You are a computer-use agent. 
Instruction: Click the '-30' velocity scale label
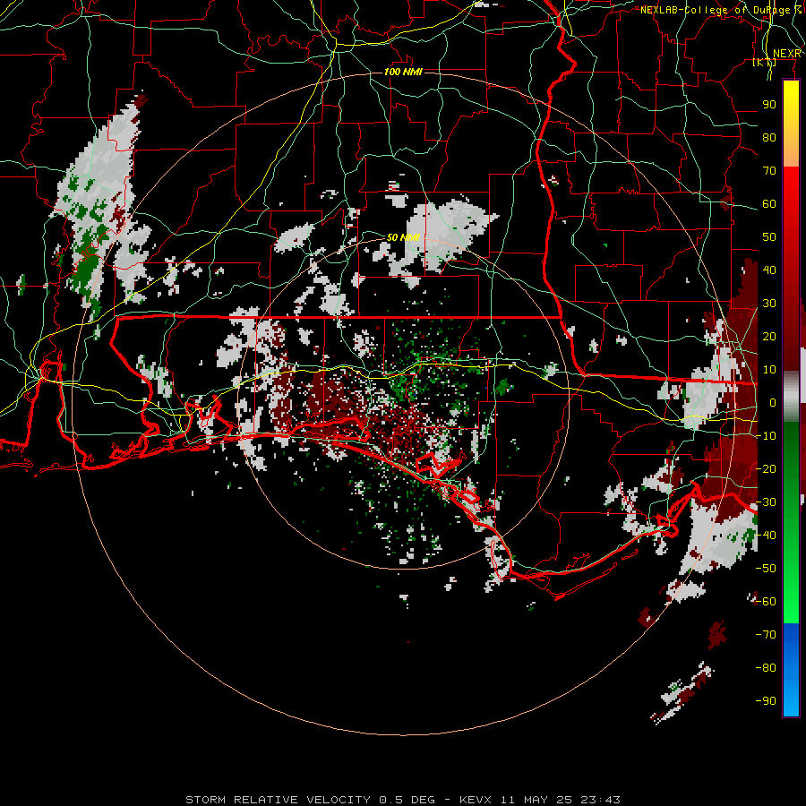[766, 502]
